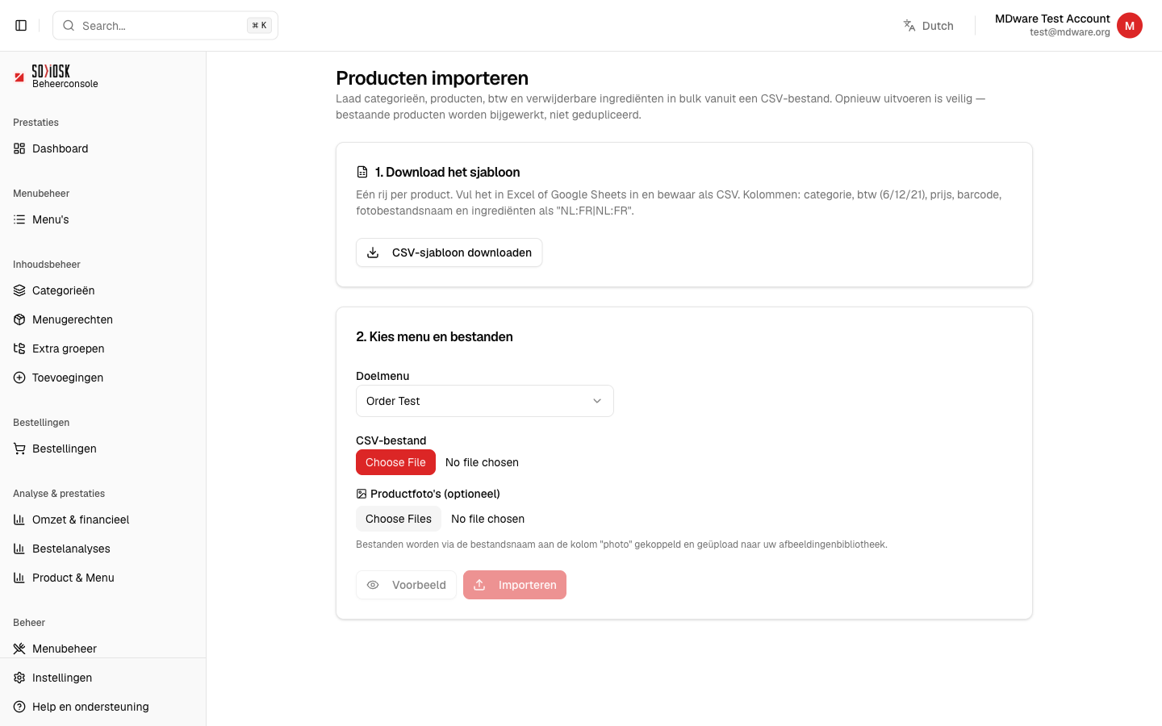
Task: Open Product & Menu in sidebar
Action: (102, 578)
